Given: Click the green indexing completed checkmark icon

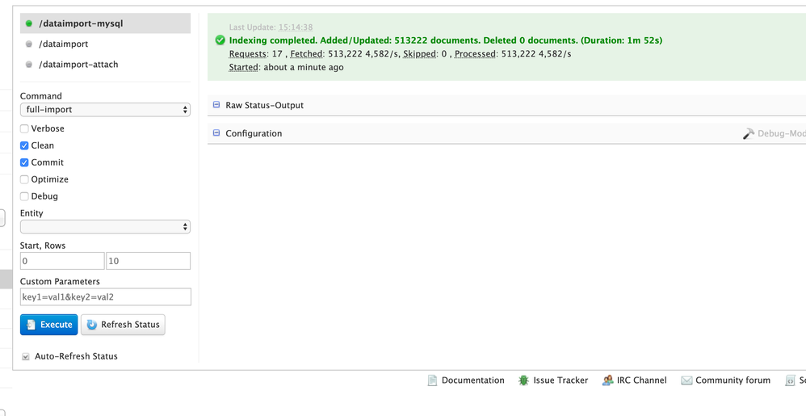Looking at the screenshot, I should click(x=220, y=40).
